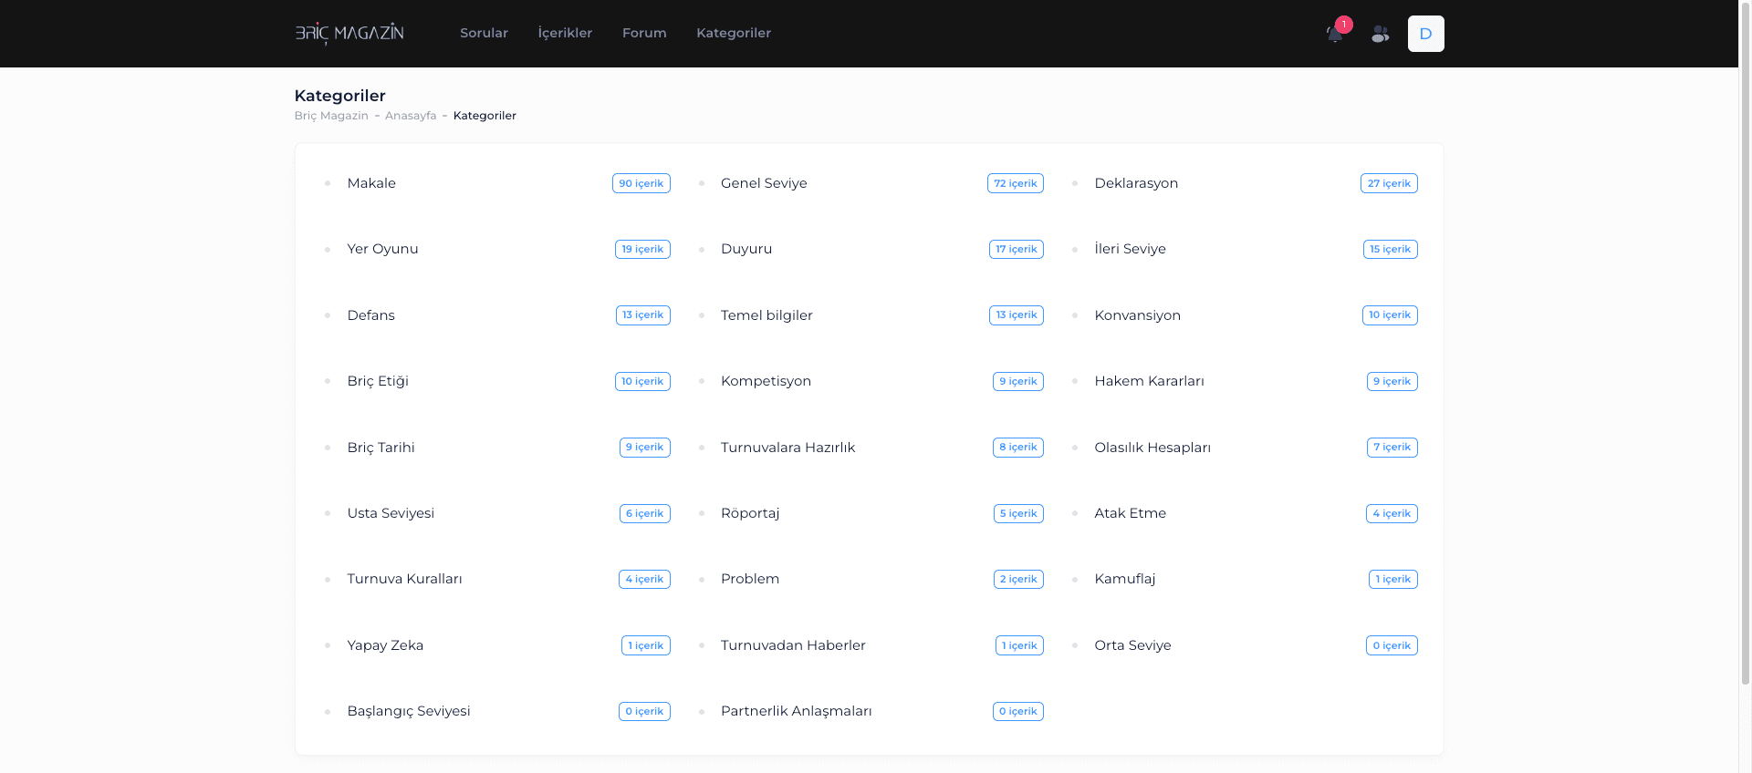Click the 4 içerik badge for Atak Etme
Screen dimensions: 1752x773
coord(1392,513)
